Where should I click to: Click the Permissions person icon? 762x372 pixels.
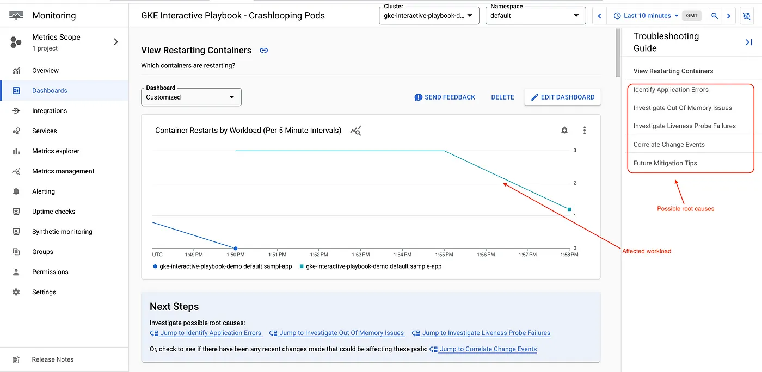(16, 272)
